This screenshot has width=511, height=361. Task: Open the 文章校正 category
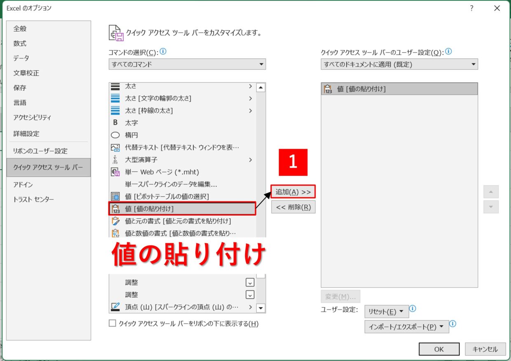point(49,73)
